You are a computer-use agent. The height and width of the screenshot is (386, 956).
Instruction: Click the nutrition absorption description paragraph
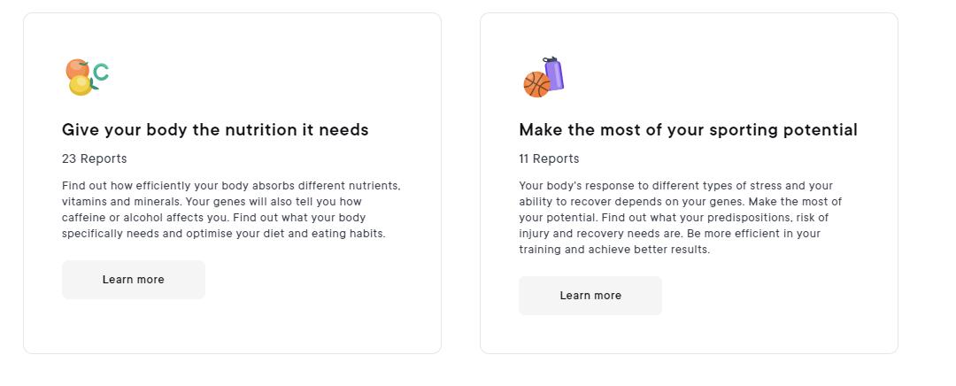click(230, 210)
